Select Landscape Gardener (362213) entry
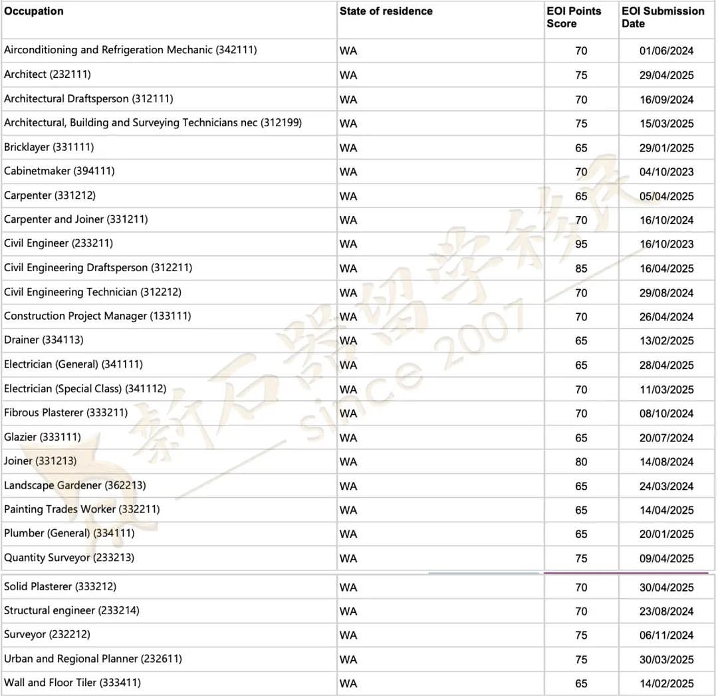Viewport: 718px width, 696px height. click(74, 485)
